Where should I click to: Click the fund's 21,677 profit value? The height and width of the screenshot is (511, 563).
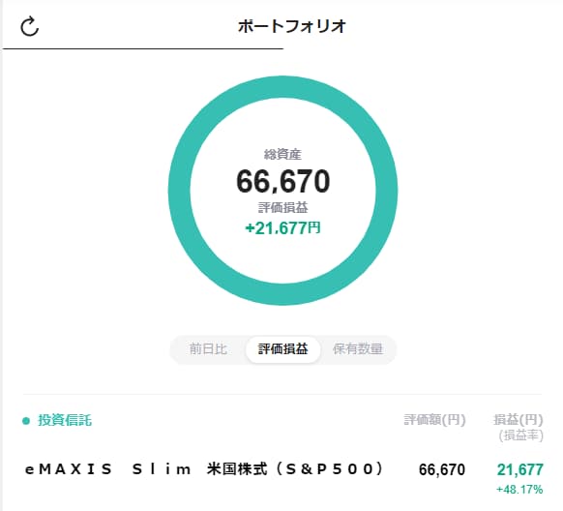point(519,469)
